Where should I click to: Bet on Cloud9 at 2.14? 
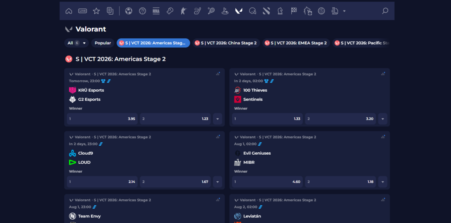point(102,182)
